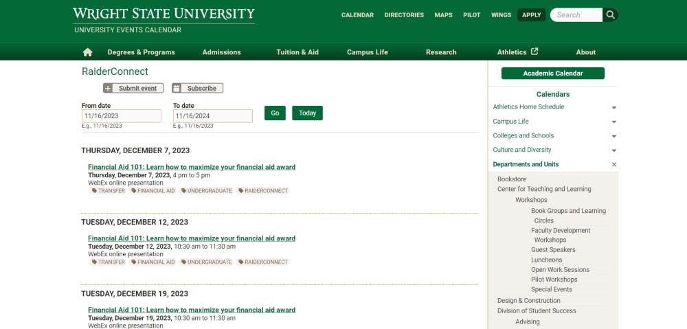Select Open Work Sessions calendar
The height and width of the screenshot is (329, 687).
[x=560, y=270]
